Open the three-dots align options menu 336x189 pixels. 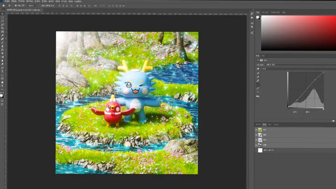(95, 6)
